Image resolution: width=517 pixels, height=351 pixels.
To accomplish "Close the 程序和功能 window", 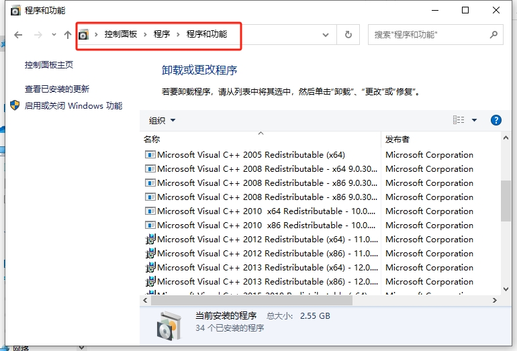I will pos(496,10).
